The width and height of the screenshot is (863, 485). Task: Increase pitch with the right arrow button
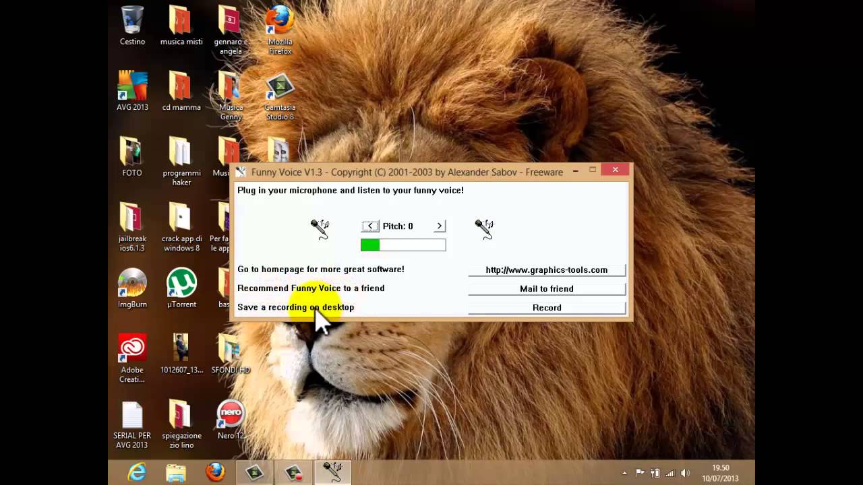[440, 226]
